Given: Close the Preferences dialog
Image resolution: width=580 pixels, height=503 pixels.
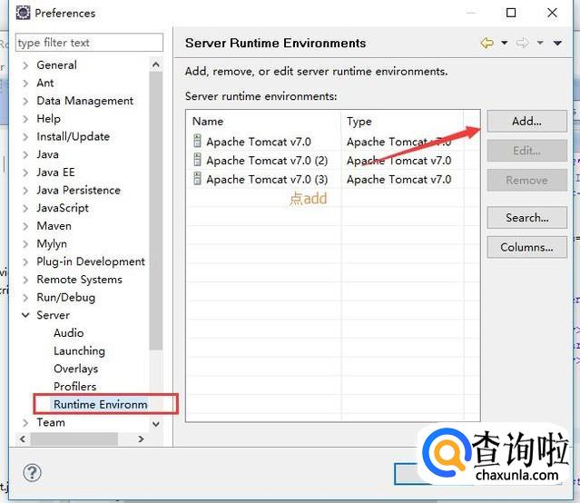Looking at the screenshot, I should pyautogui.click(x=552, y=13).
